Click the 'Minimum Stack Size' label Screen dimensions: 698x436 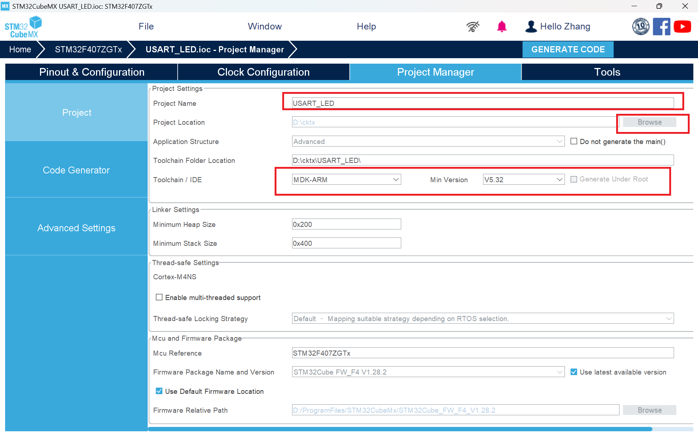[x=185, y=243]
